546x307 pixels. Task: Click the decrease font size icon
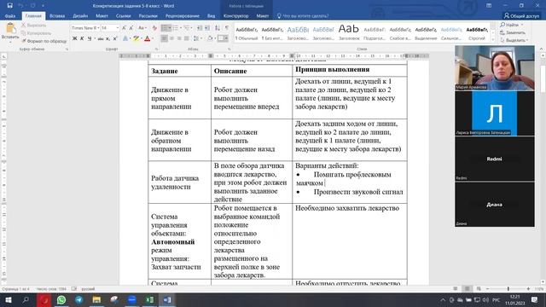(x=131, y=28)
